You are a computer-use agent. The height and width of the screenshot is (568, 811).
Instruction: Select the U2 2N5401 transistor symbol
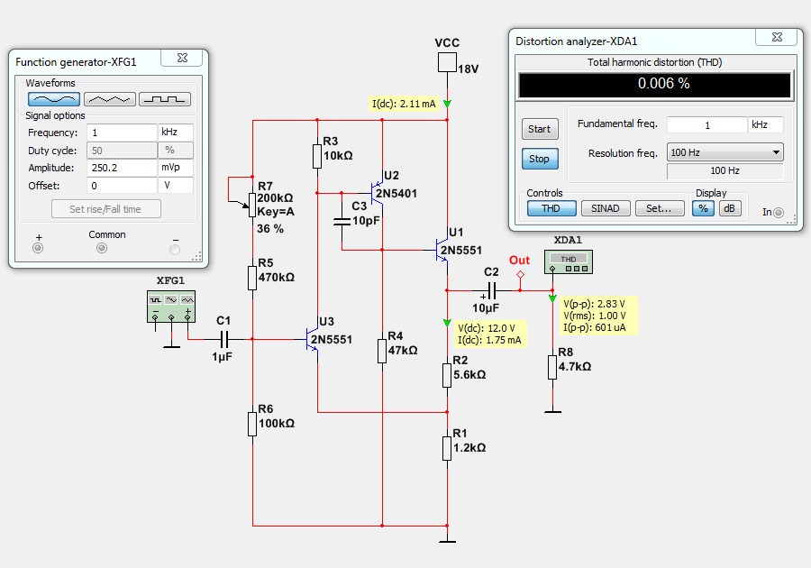coord(377,193)
